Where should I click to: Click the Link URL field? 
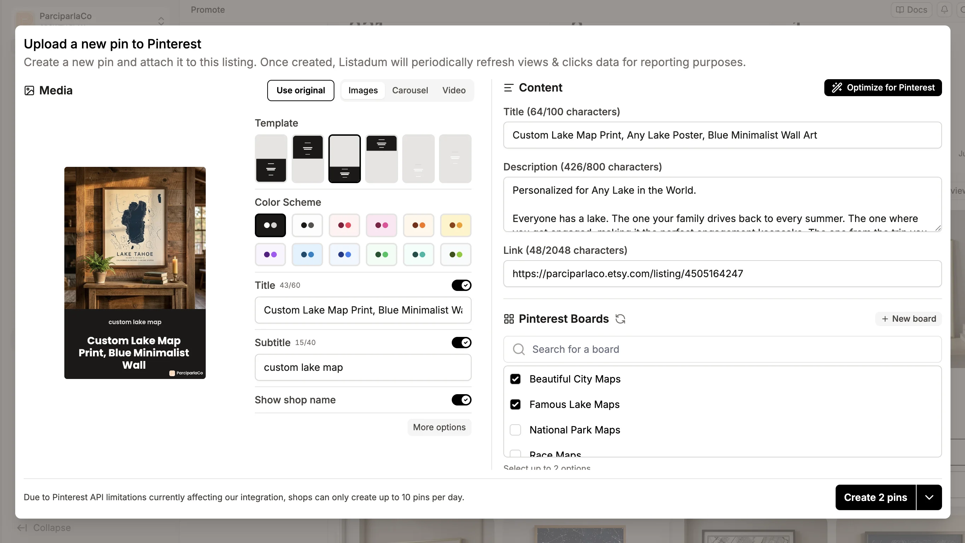(x=722, y=274)
